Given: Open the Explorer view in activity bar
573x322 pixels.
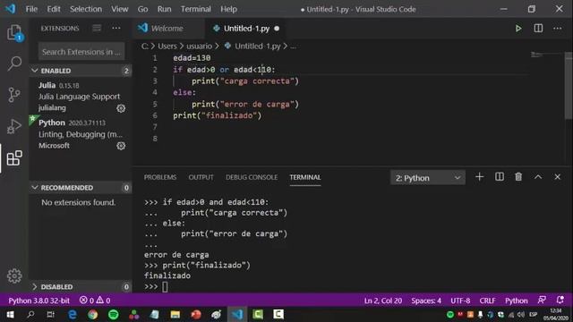Looking at the screenshot, I should point(14,33).
